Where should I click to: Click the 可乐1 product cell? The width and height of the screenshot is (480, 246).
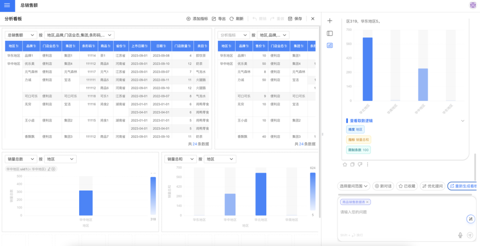[x=105, y=96]
